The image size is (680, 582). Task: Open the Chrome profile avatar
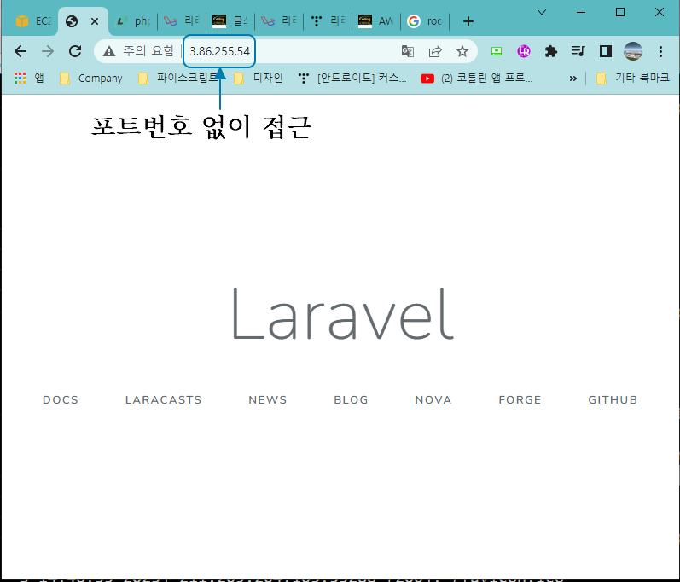click(633, 51)
